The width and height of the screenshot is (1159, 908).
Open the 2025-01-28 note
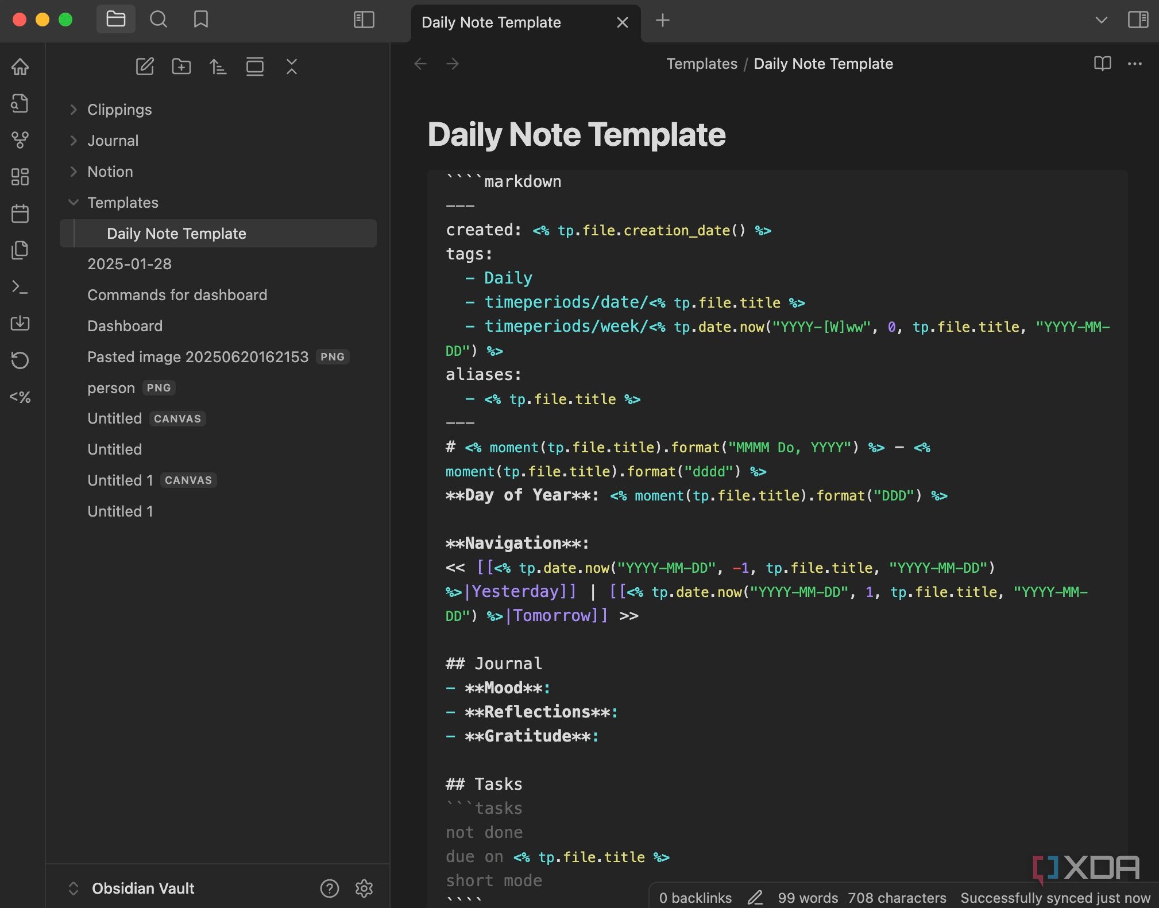point(218,264)
